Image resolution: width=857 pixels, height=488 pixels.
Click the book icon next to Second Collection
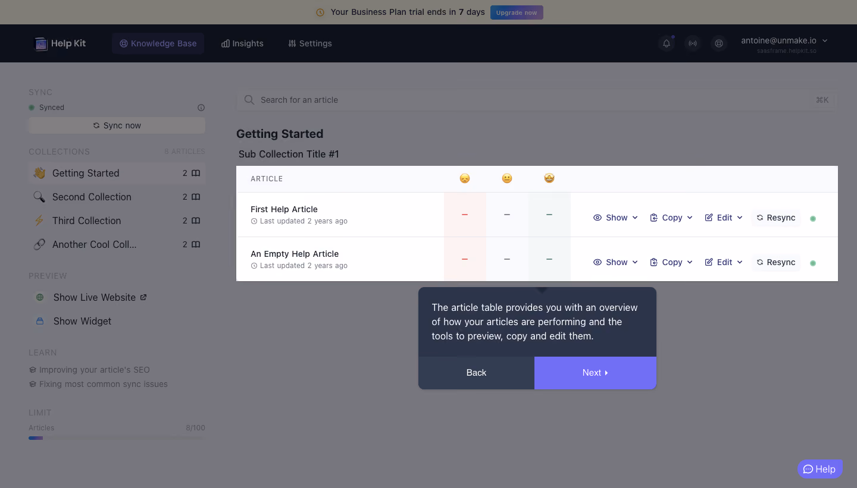click(196, 197)
